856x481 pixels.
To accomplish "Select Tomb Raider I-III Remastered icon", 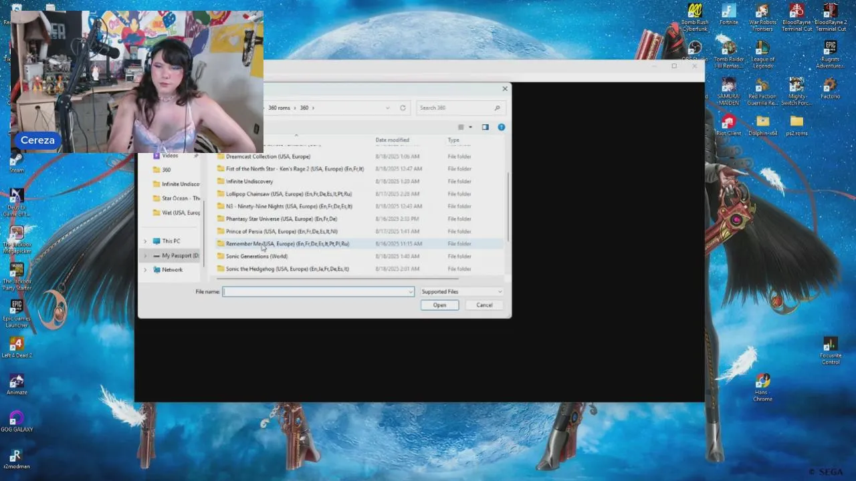I will point(728,54).
